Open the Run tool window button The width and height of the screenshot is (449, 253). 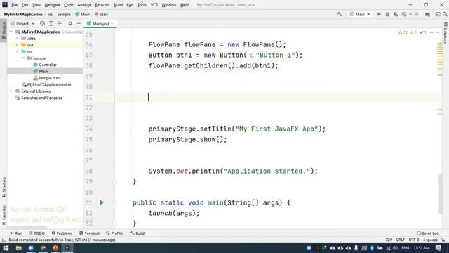(16, 233)
